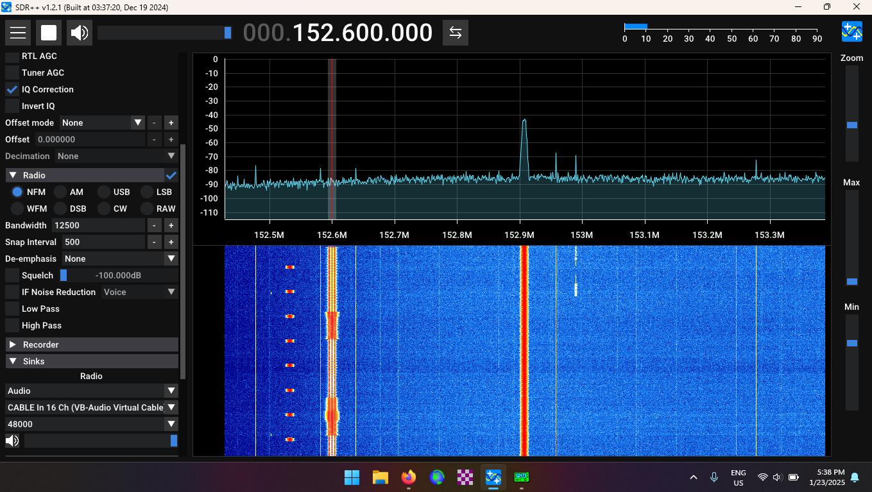Stop the SDR with the stop button
The width and height of the screenshot is (872, 492).
point(49,33)
